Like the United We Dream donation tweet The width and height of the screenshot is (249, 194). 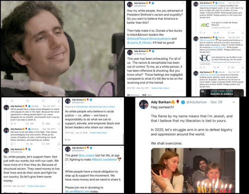(229, 33)
